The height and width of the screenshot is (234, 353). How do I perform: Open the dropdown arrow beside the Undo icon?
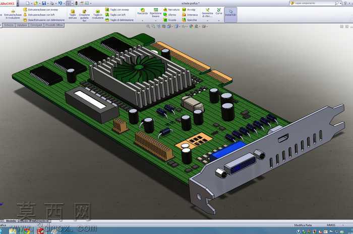(64, 4)
